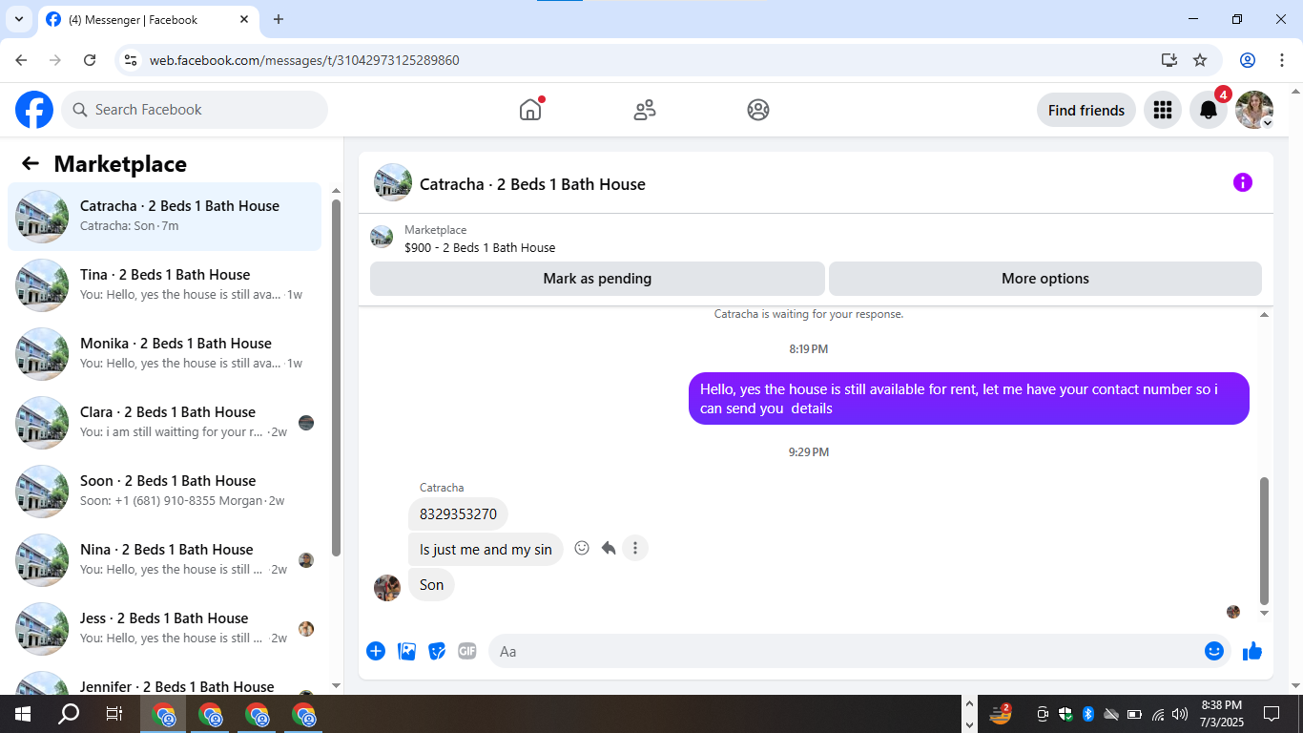Click the install app icon in address bar
Image resolution: width=1303 pixels, height=733 pixels.
coord(1169,60)
